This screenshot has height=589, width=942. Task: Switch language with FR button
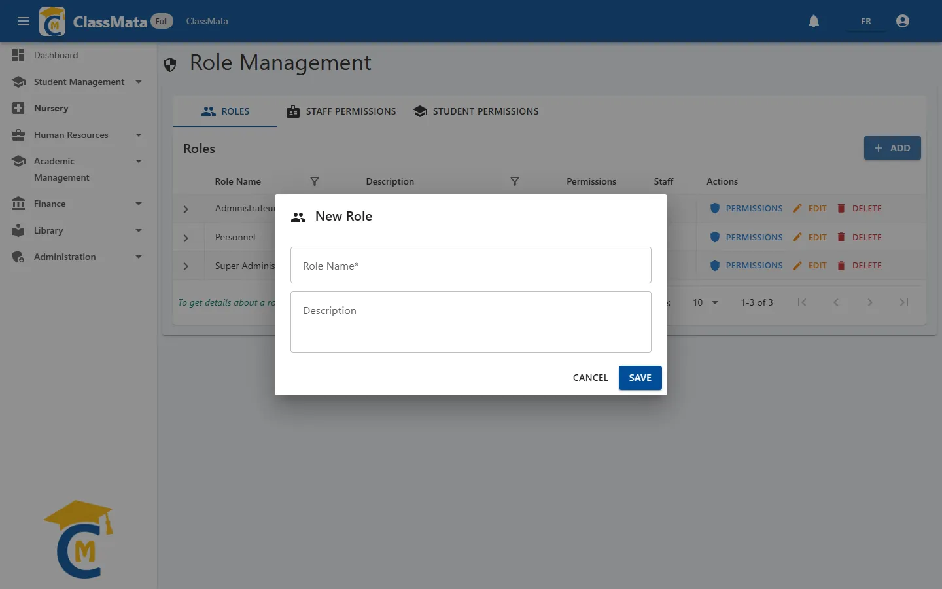click(x=865, y=21)
